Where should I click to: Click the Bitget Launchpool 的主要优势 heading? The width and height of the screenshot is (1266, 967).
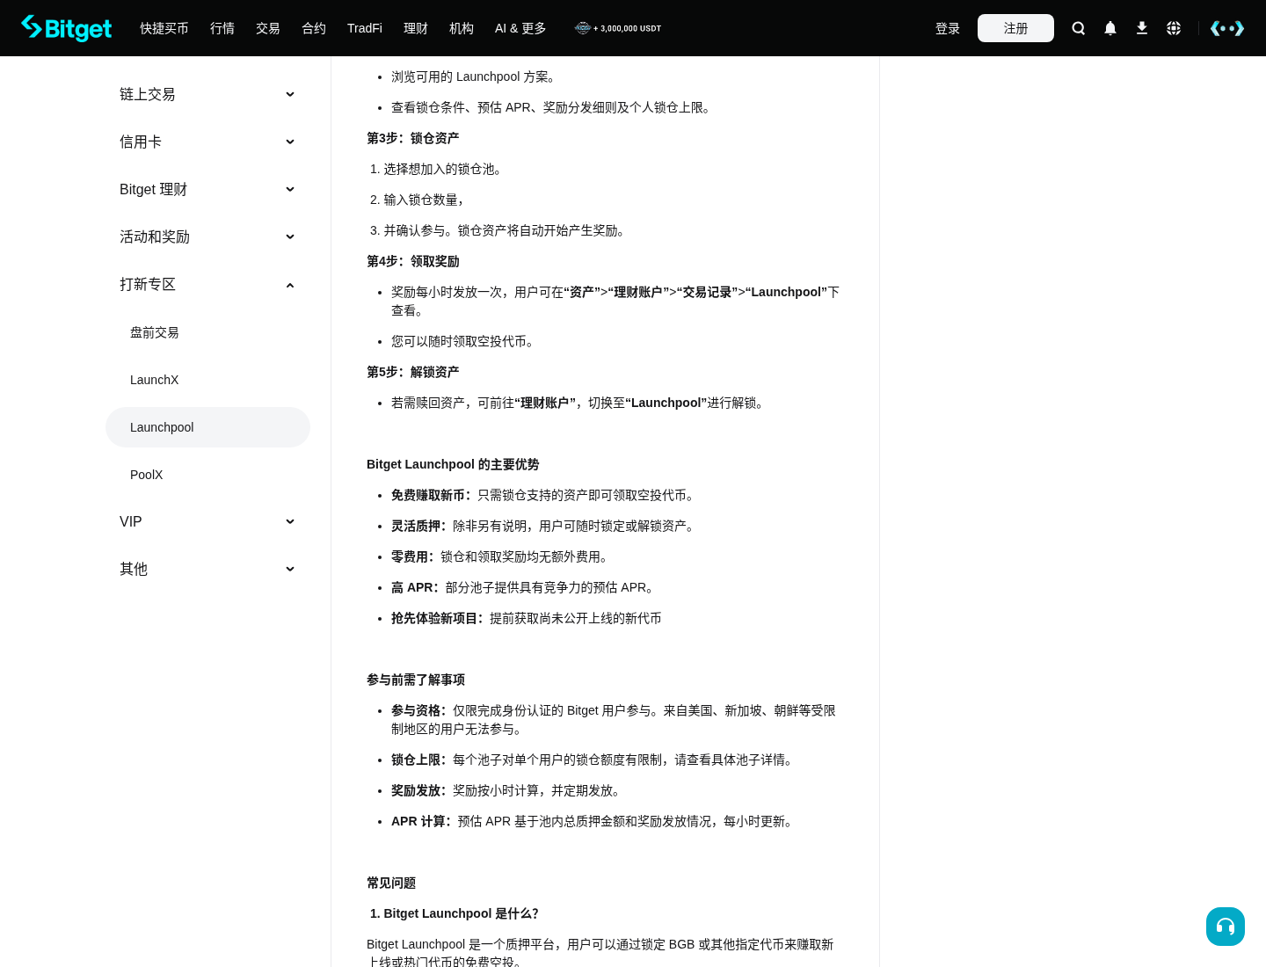pos(453,464)
